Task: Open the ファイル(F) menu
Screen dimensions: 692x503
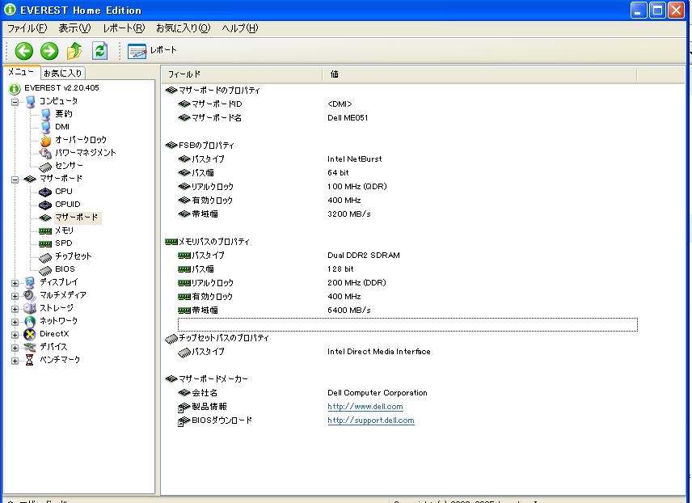Action: [27, 28]
